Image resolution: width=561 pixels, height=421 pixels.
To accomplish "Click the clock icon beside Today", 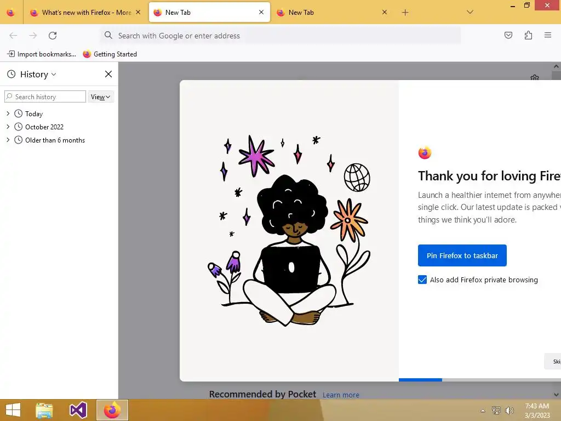I will pyautogui.click(x=18, y=114).
